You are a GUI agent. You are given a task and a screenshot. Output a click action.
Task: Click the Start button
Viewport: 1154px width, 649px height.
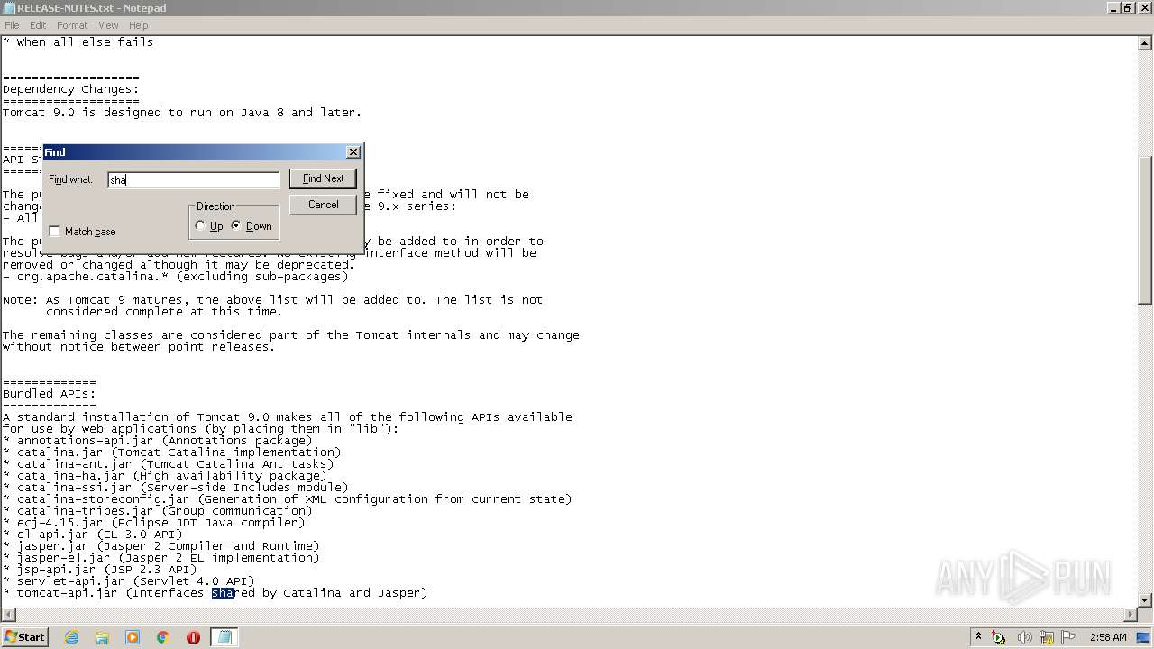pos(24,637)
